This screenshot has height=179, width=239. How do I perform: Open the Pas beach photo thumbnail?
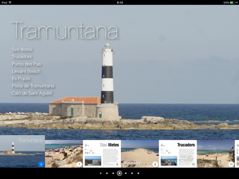pos(216,154)
